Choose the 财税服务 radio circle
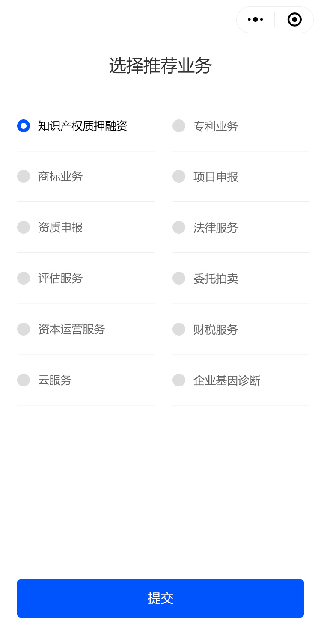Viewport: 321px width, 642px height. pos(179,329)
